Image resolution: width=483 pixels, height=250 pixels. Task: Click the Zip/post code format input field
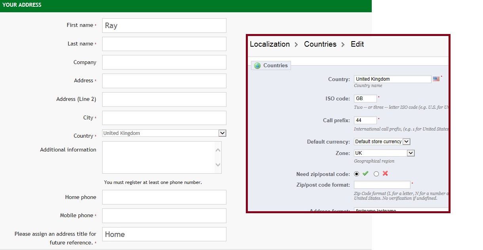[x=382, y=185]
